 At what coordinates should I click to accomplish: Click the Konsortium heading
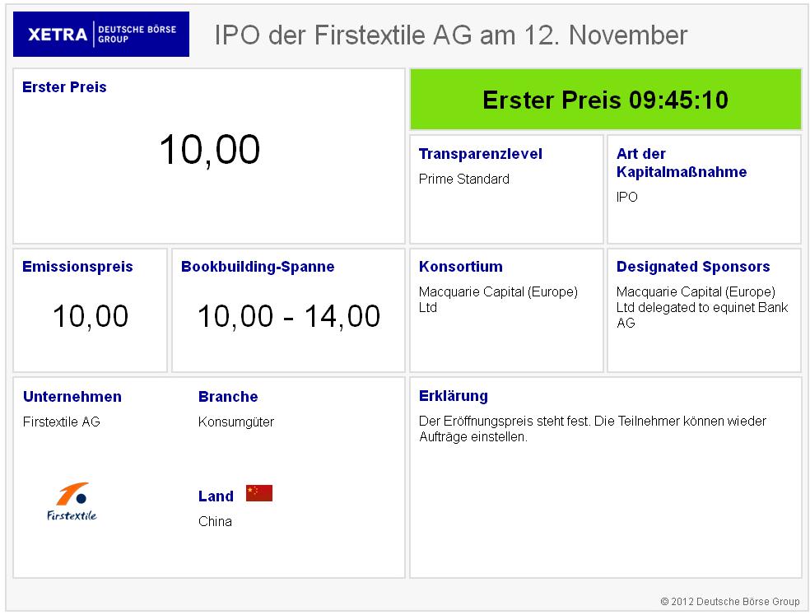coord(460,267)
